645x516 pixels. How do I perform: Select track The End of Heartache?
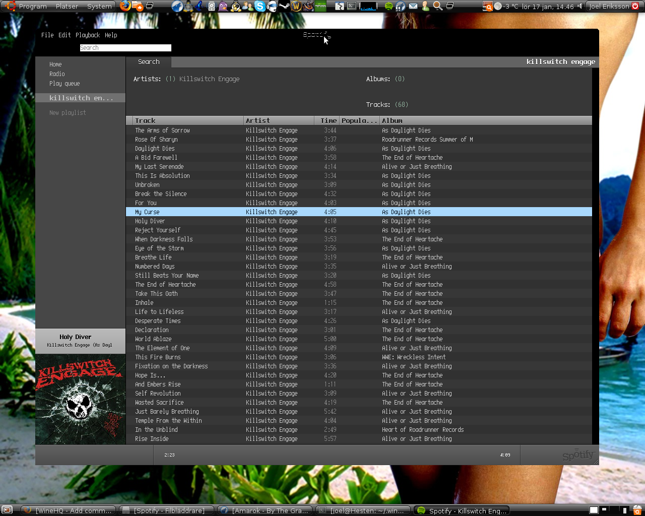click(x=359, y=285)
